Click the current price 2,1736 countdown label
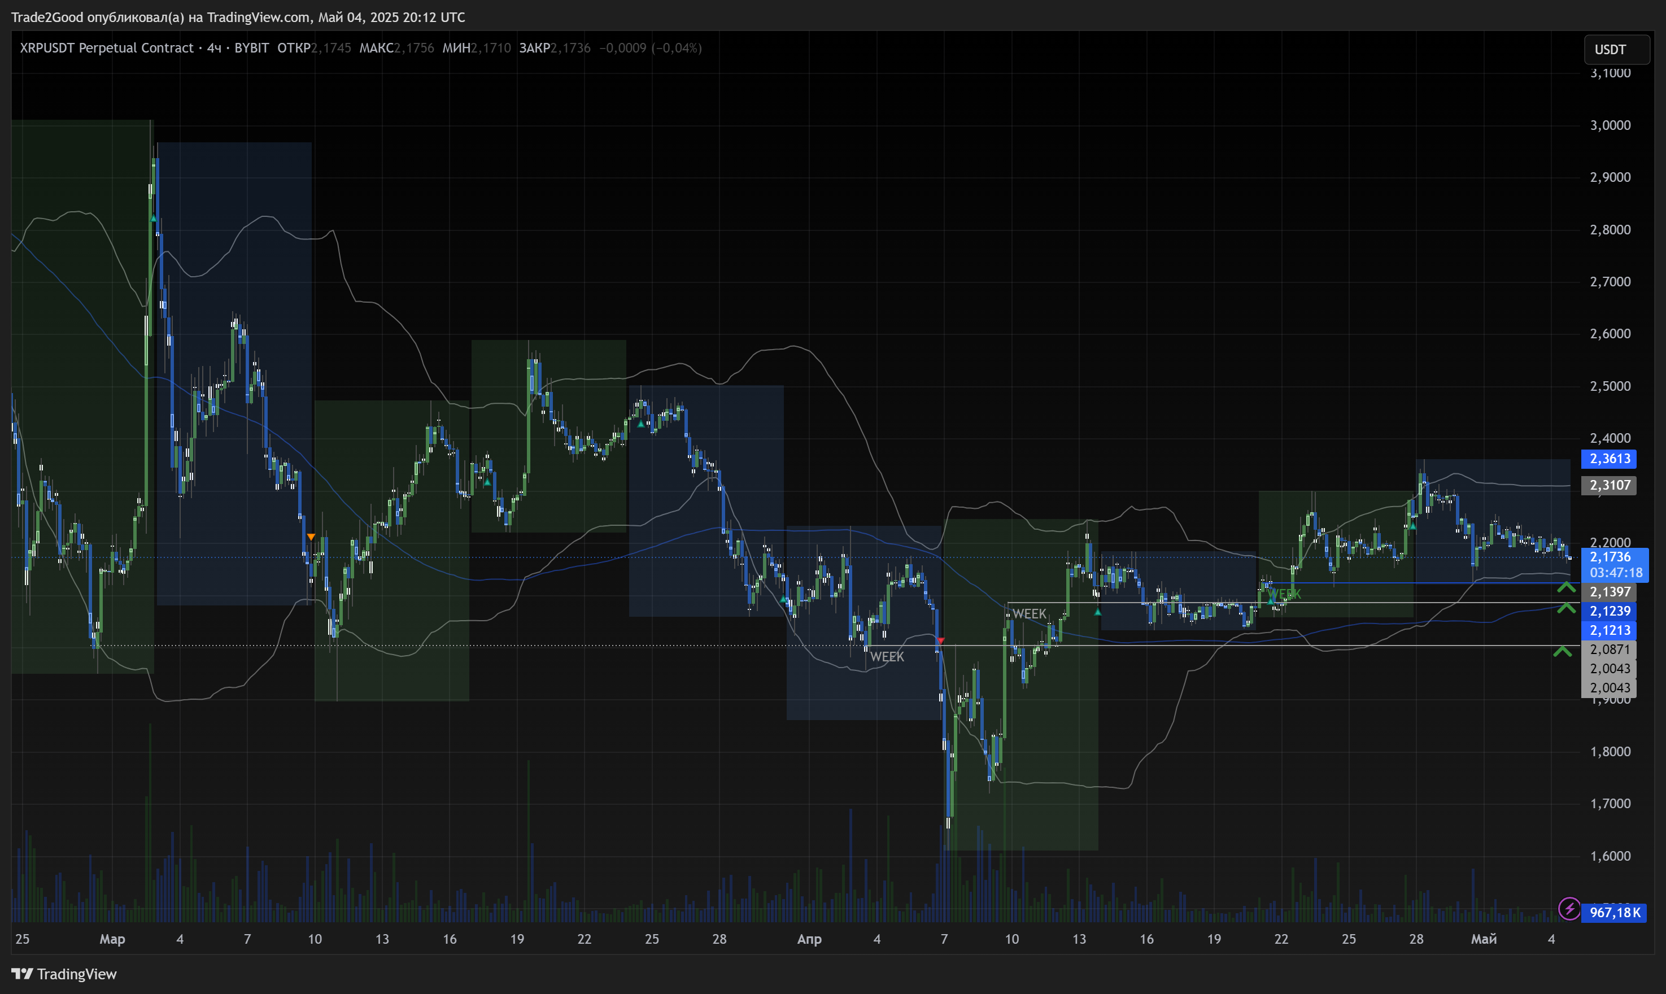The width and height of the screenshot is (1666, 994). [x=1615, y=565]
